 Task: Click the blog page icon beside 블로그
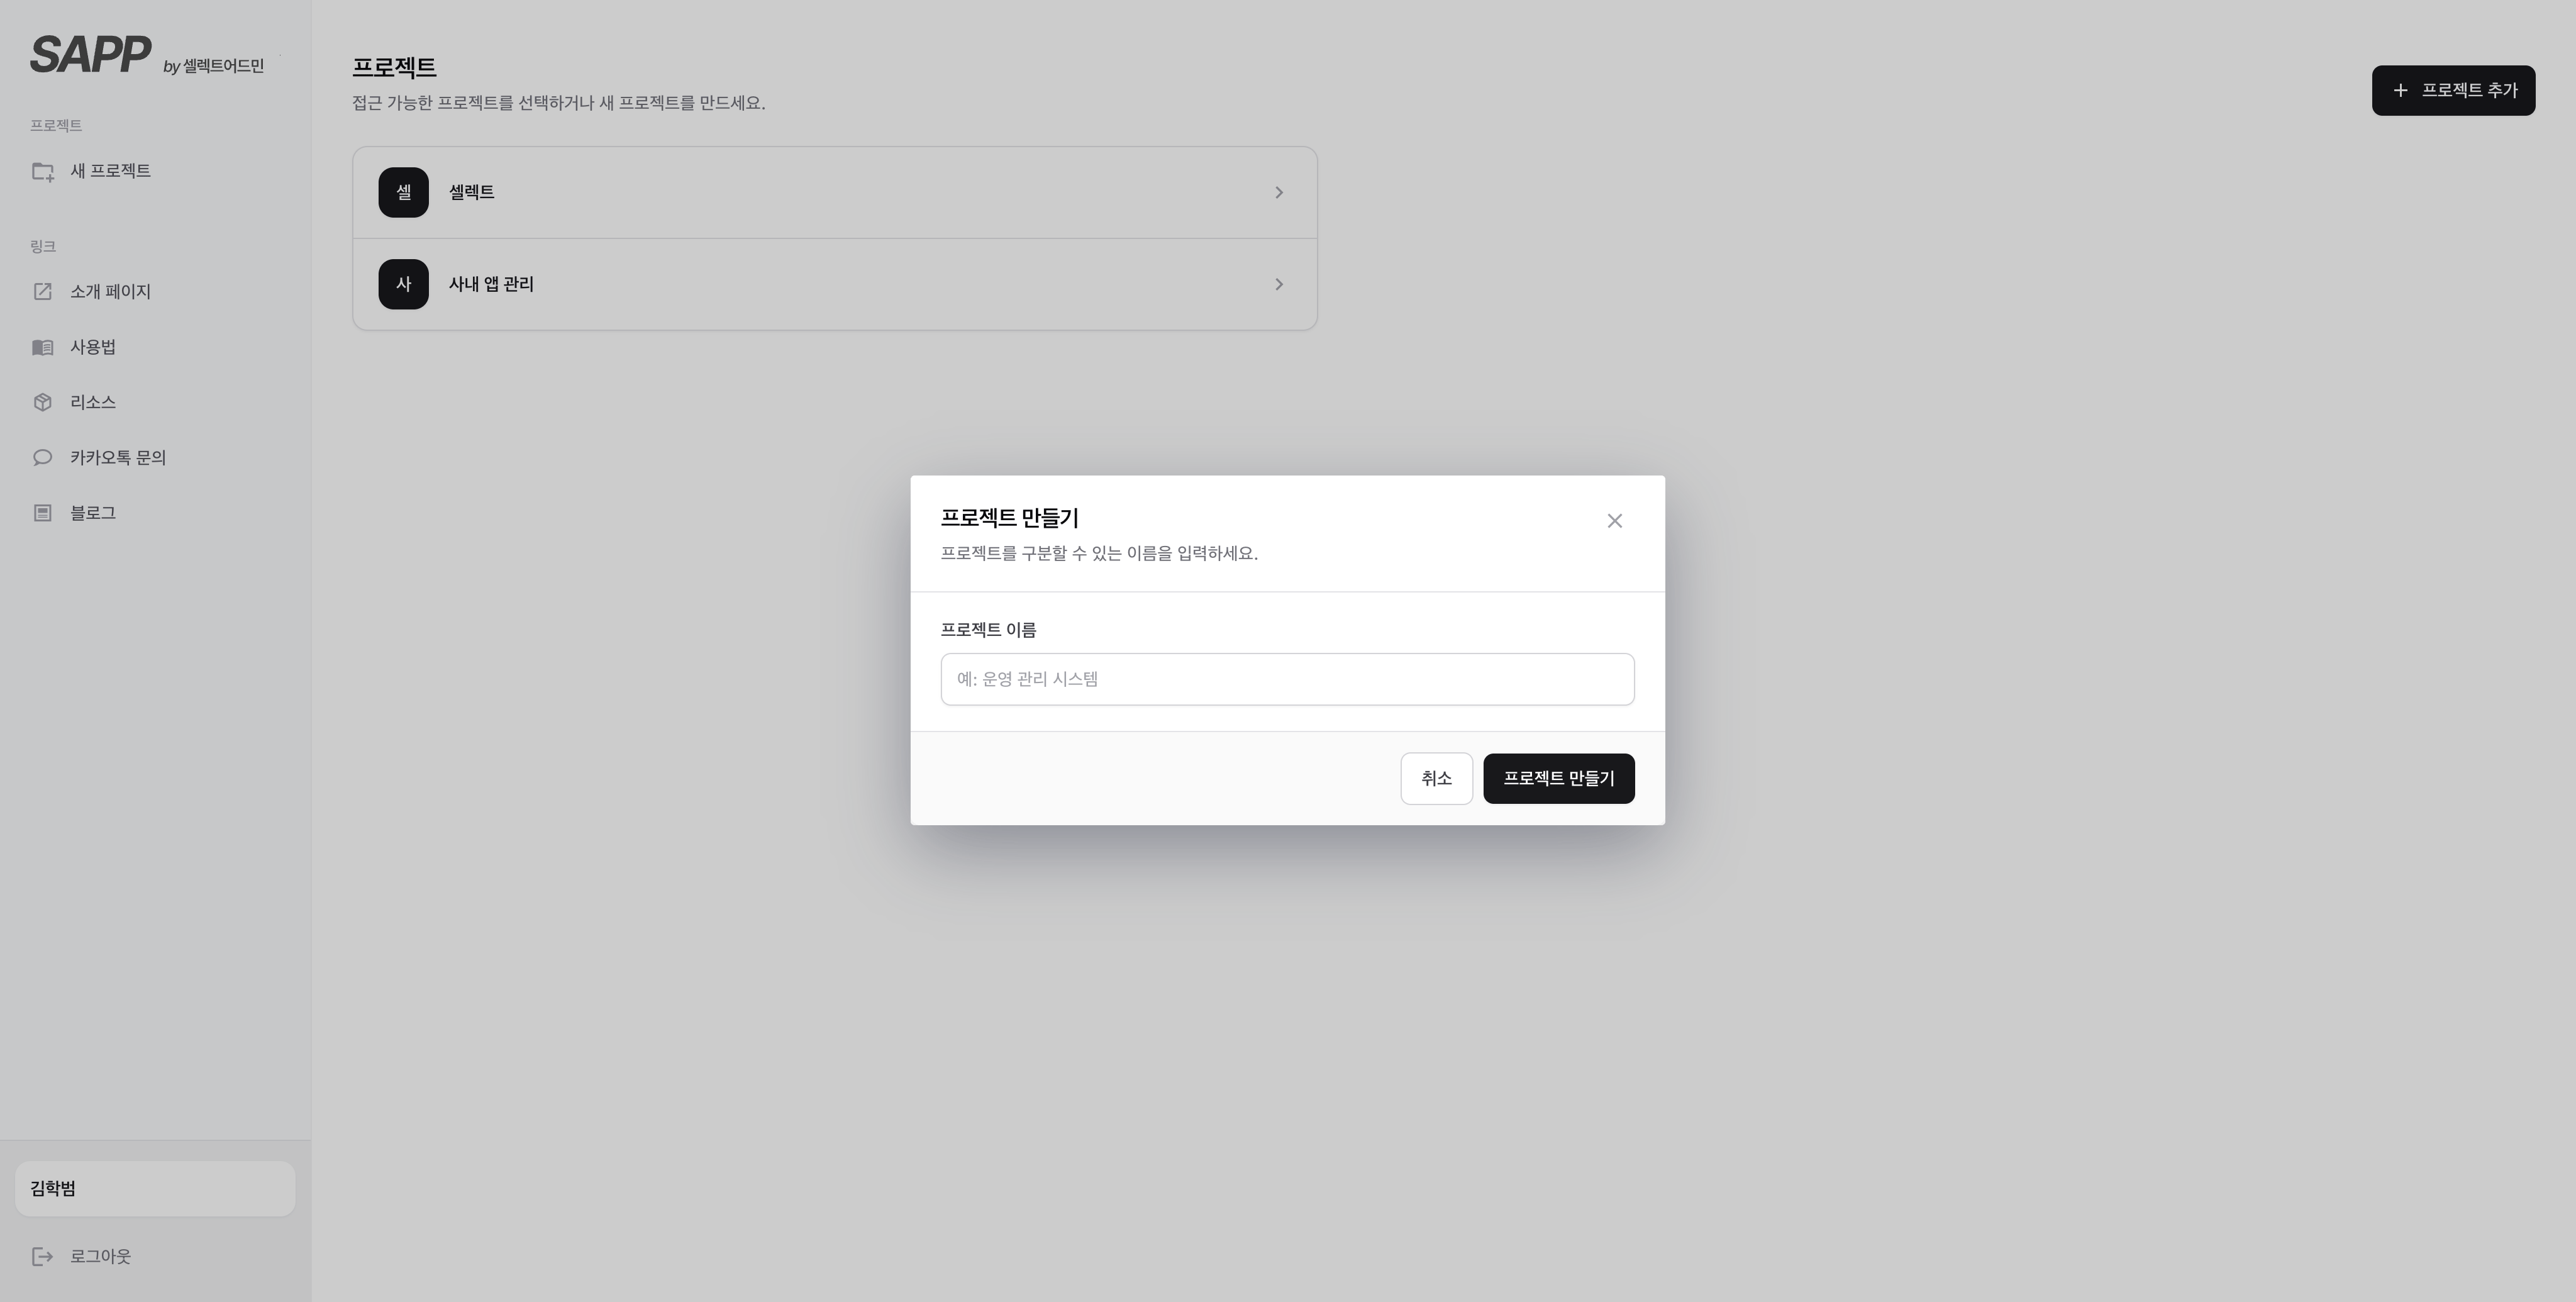pos(43,513)
